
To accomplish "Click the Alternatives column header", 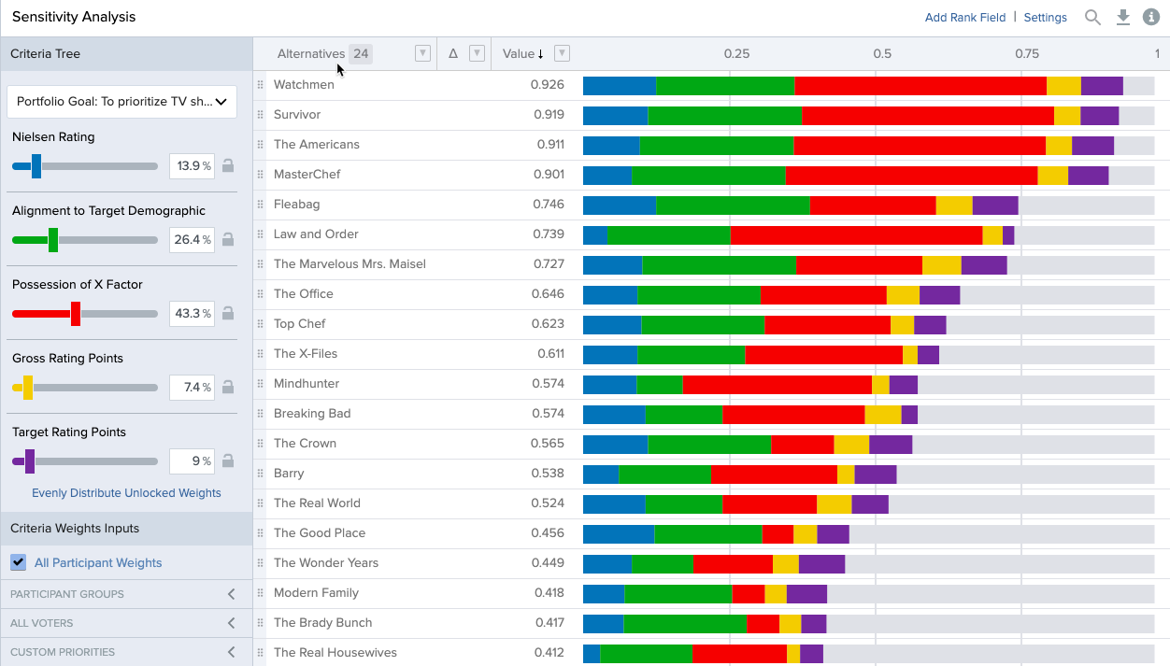I will click(311, 54).
